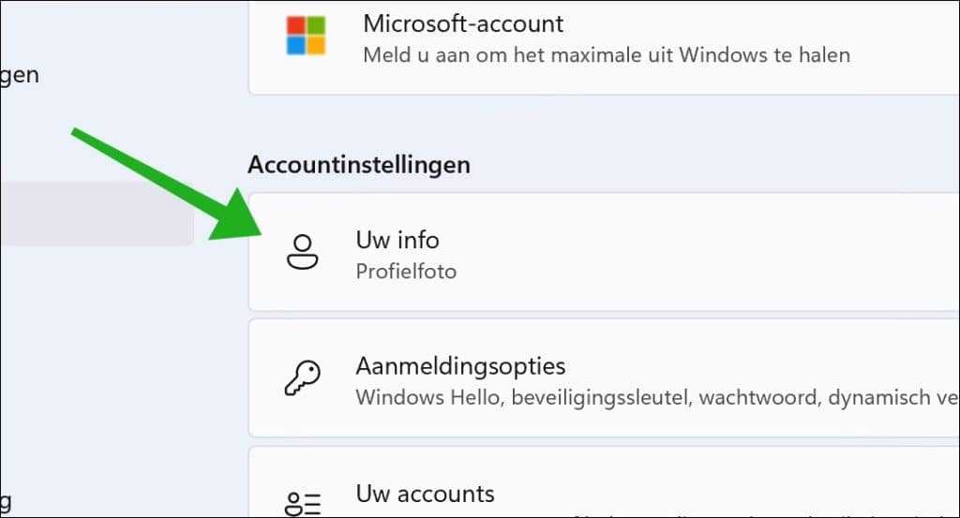Click the bottom sidebar item ending in 'g'

point(7,503)
